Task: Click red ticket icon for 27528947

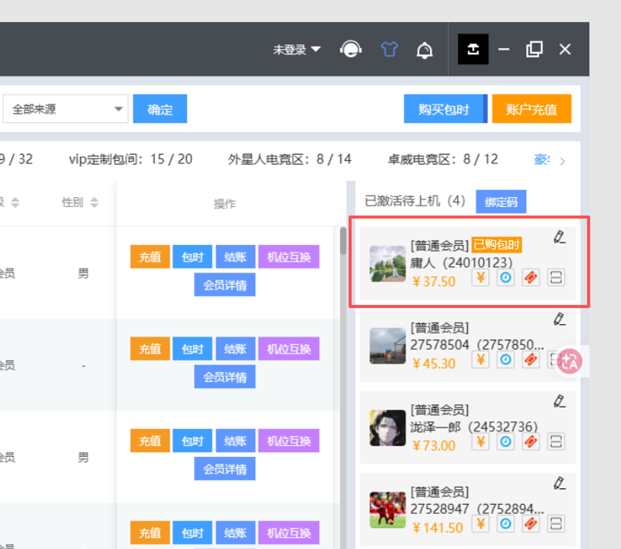Action: [530, 523]
